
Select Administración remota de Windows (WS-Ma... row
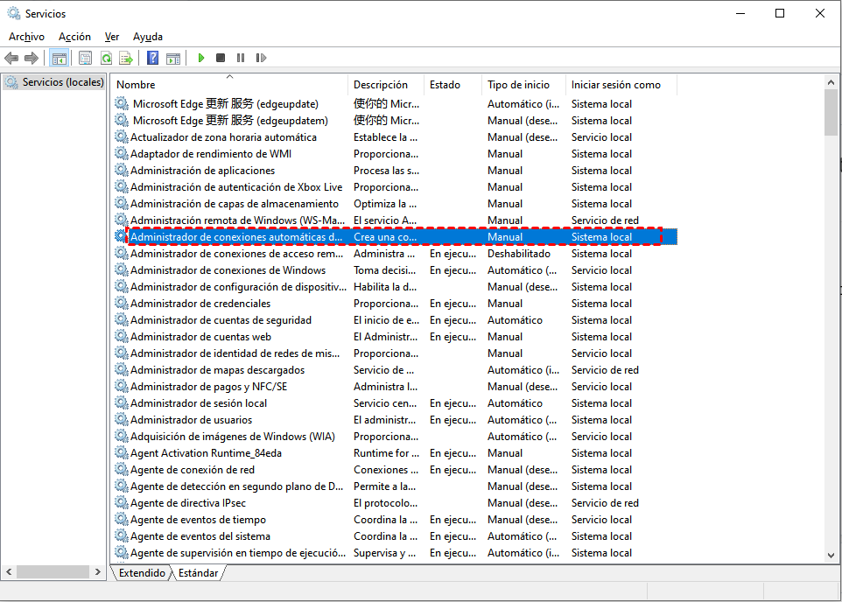pos(396,220)
